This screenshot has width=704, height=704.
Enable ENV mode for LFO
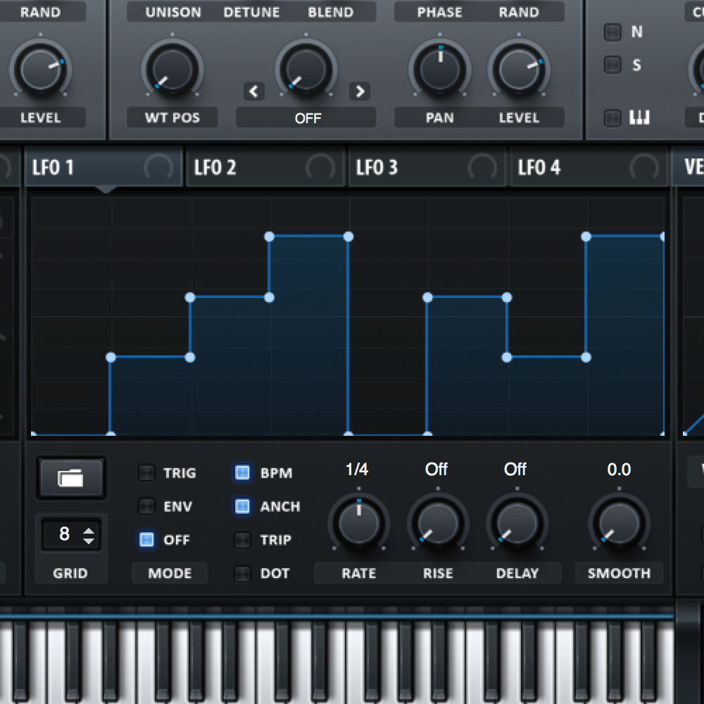pos(146,506)
